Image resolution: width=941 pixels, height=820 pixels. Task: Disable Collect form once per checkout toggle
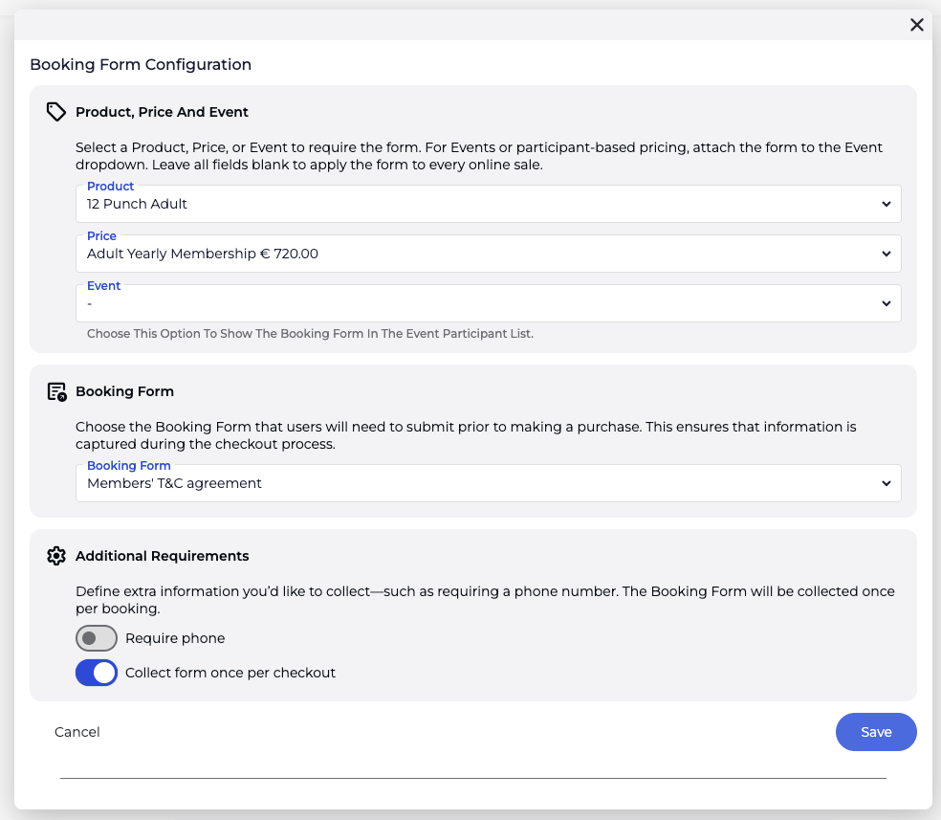click(97, 673)
